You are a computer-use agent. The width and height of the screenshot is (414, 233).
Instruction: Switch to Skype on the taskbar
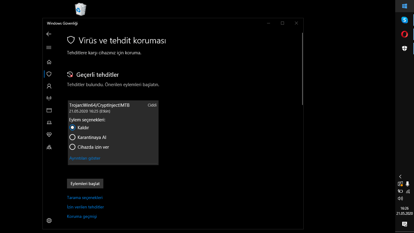point(405,20)
